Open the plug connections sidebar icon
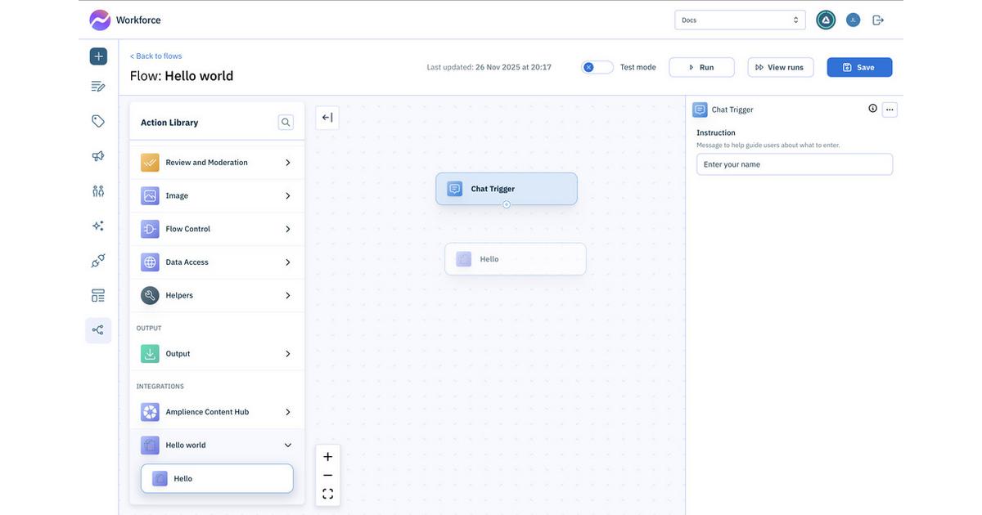This screenshot has height=515, width=982. click(x=98, y=261)
